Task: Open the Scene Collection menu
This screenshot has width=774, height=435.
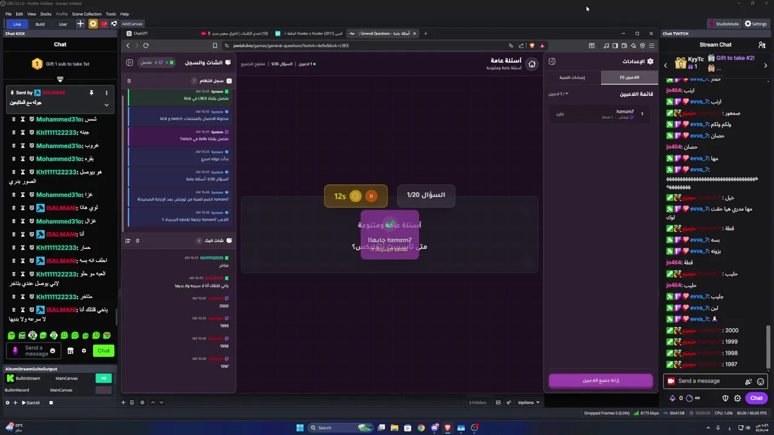Action: tap(86, 14)
